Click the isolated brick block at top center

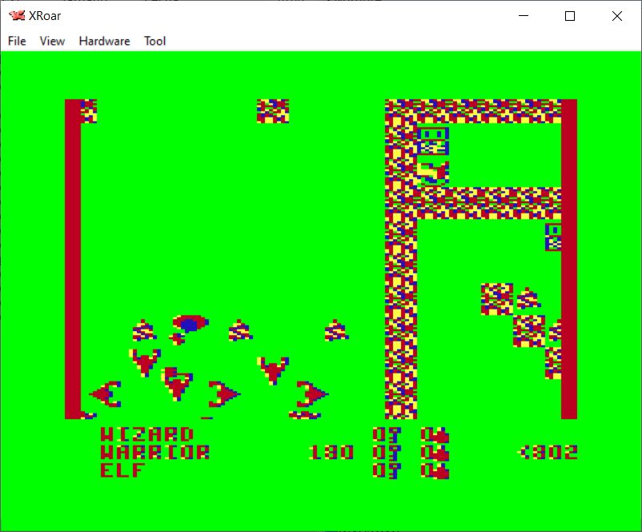click(273, 111)
